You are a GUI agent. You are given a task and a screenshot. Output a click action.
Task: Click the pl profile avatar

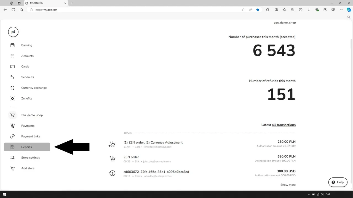[13, 32]
